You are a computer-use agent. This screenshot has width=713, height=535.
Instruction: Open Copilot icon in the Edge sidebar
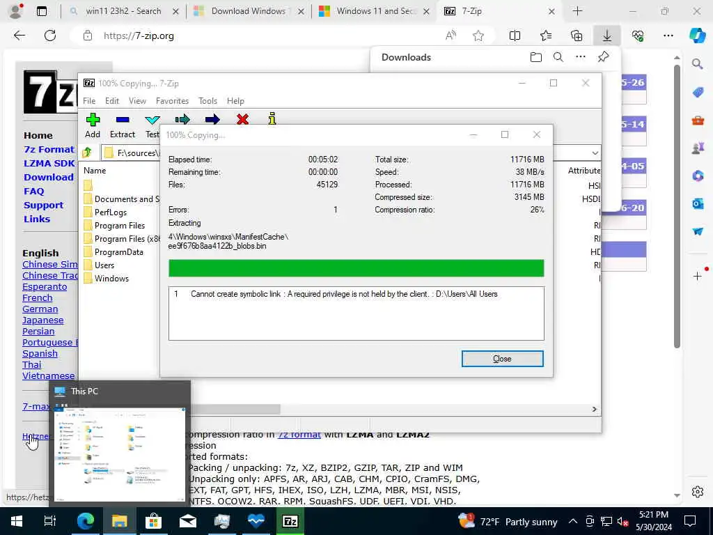[x=698, y=36]
